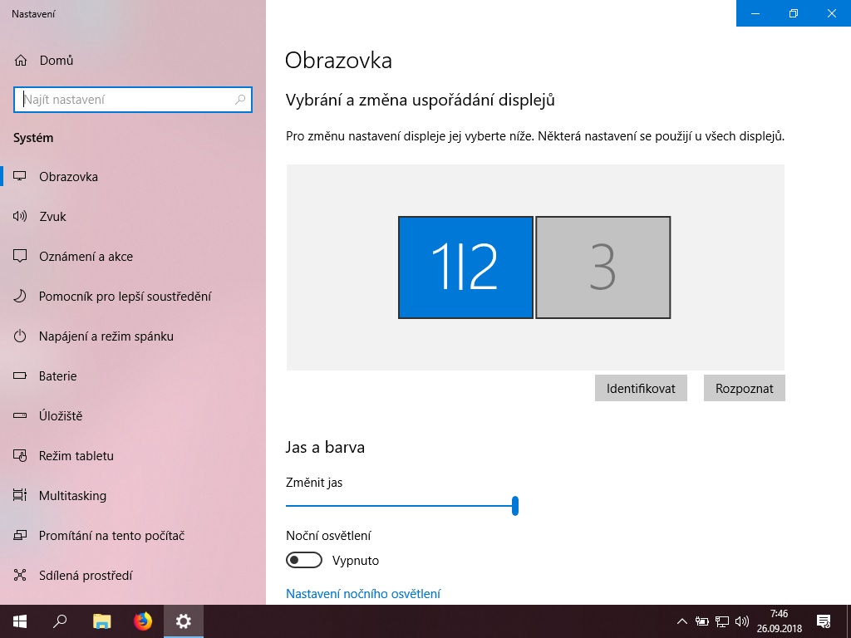Open the Multitasking settings page
This screenshot has height=638, width=851.
click(x=72, y=496)
